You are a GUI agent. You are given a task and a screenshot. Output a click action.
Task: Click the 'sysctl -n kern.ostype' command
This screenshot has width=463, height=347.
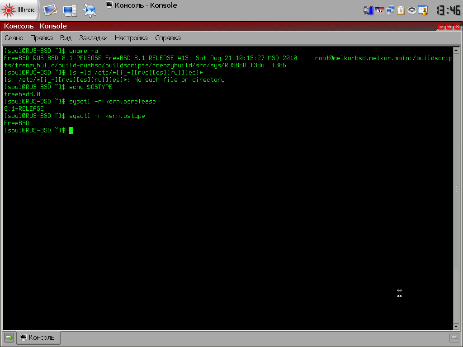(107, 116)
